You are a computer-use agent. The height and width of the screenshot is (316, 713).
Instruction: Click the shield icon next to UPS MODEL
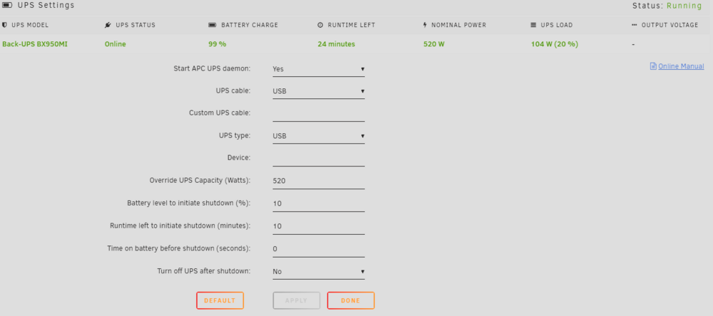(4, 25)
